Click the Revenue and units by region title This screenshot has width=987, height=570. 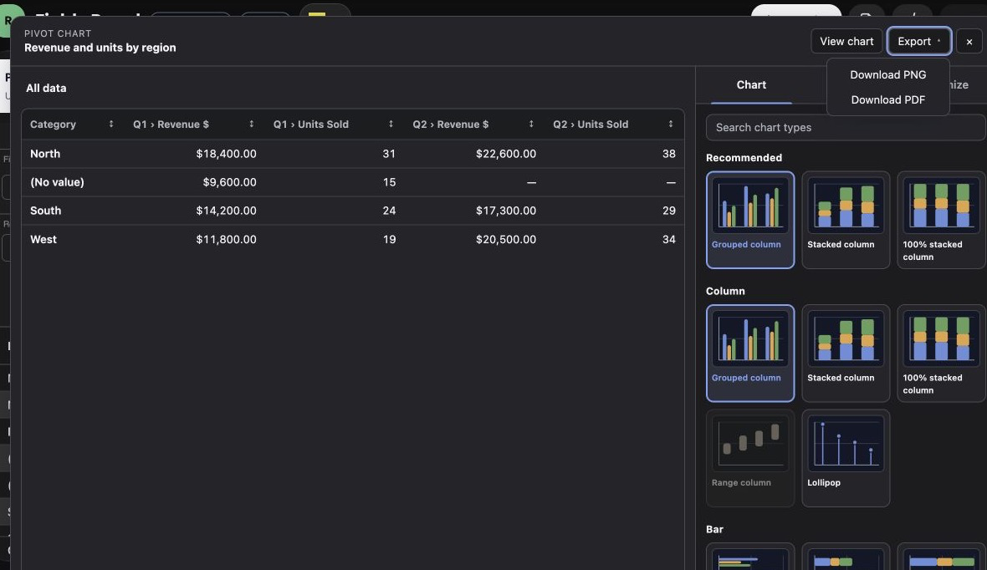coord(100,48)
